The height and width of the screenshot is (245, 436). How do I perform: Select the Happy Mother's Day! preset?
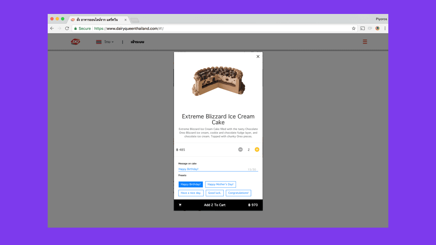220,184
